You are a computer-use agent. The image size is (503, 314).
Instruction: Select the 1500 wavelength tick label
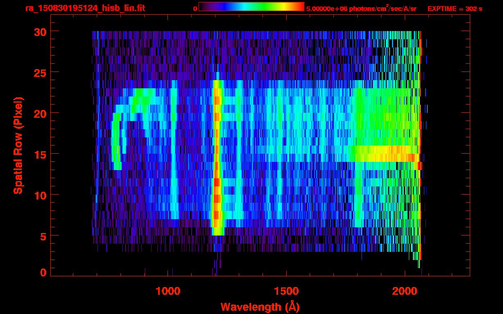point(286,291)
